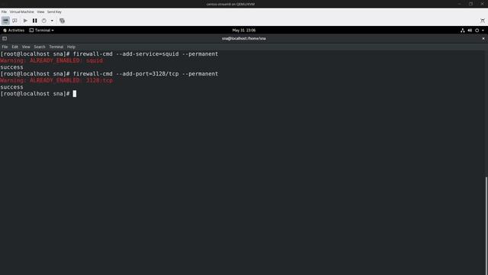Screen dimensions: 488x275
Task: Show the graphical console view
Action: pos(5,21)
